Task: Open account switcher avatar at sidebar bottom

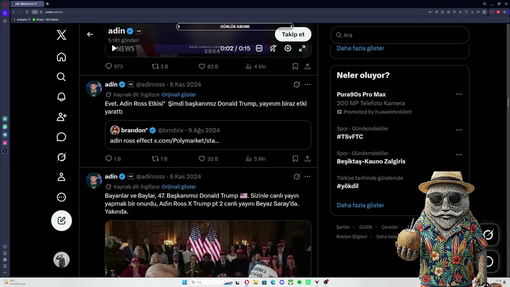Action: pos(61,260)
